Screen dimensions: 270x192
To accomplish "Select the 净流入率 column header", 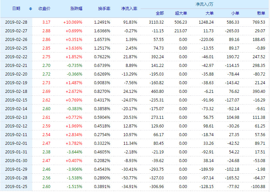I will pyautogui.click(x=129, y=9).
